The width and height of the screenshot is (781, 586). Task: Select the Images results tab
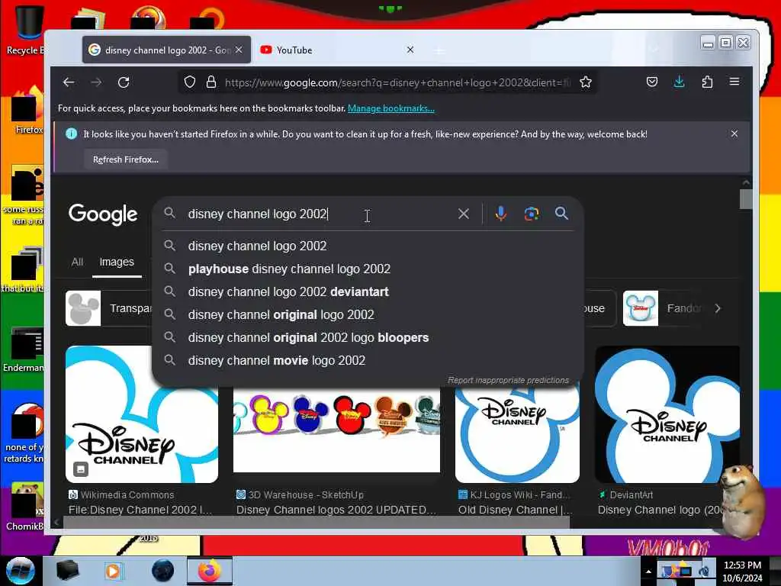pyautogui.click(x=117, y=262)
